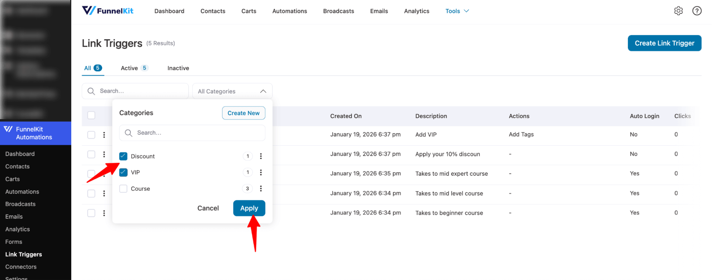Click the Auto Login column header
The image size is (712, 280).
[644, 116]
